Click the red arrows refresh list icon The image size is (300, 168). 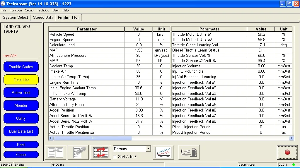click(101, 152)
